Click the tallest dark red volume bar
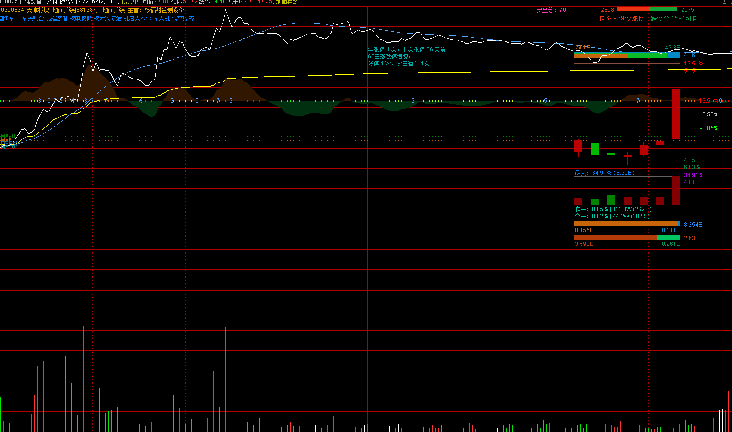Image resolution: width=732 pixels, height=432 pixels. click(676, 191)
